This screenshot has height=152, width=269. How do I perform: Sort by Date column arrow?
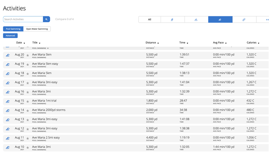coord(24,43)
